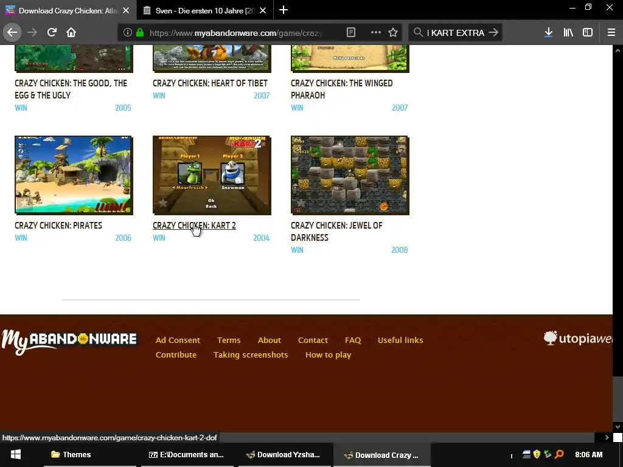Open the About footer link
This screenshot has height=467, width=623.
269,340
